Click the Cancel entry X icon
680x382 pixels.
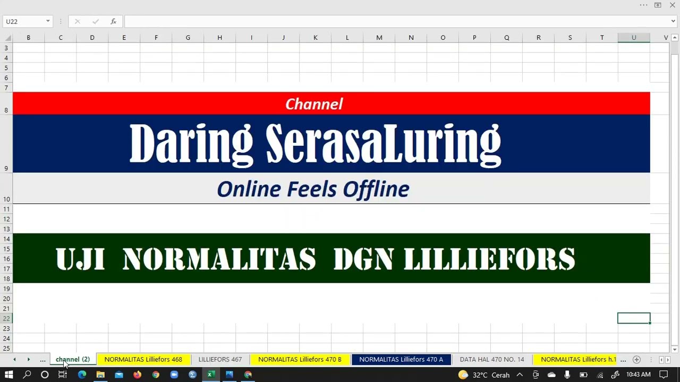click(x=78, y=21)
